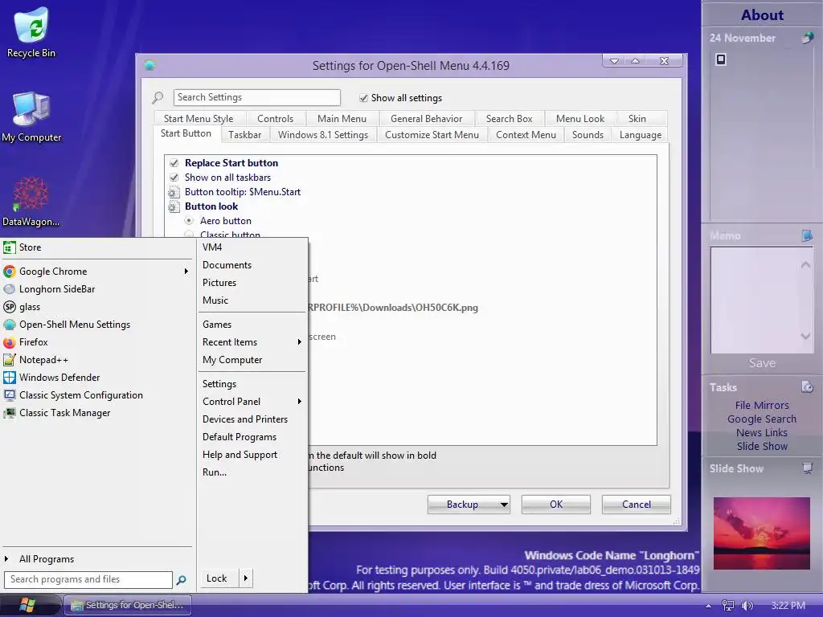Toggle Show all settings checkbox
The width and height of the screenshot is (823, 617).
363,98
